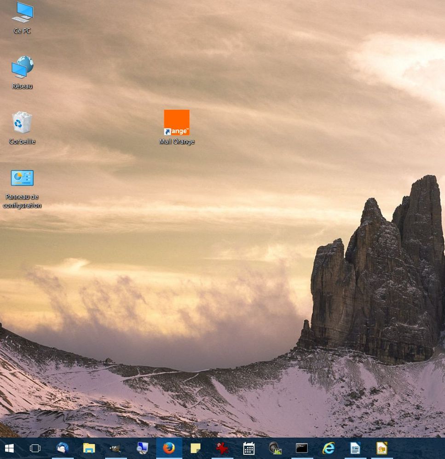Click the monitor with magnifier taskbar icon
Image resolution: width=445 pixels, height=459 pixels.
pyautogui.click(x=142, y=448)
